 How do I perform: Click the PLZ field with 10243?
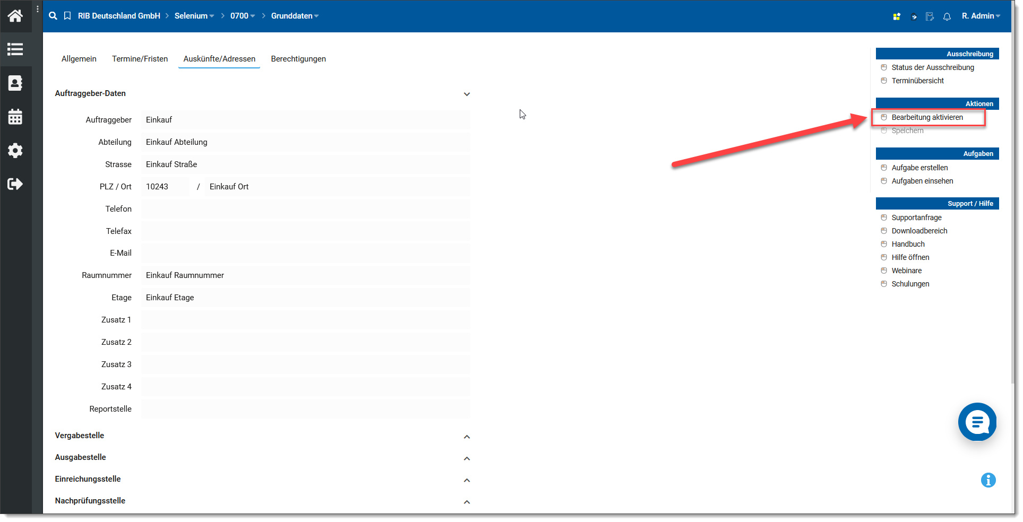(x=165, y=187)
